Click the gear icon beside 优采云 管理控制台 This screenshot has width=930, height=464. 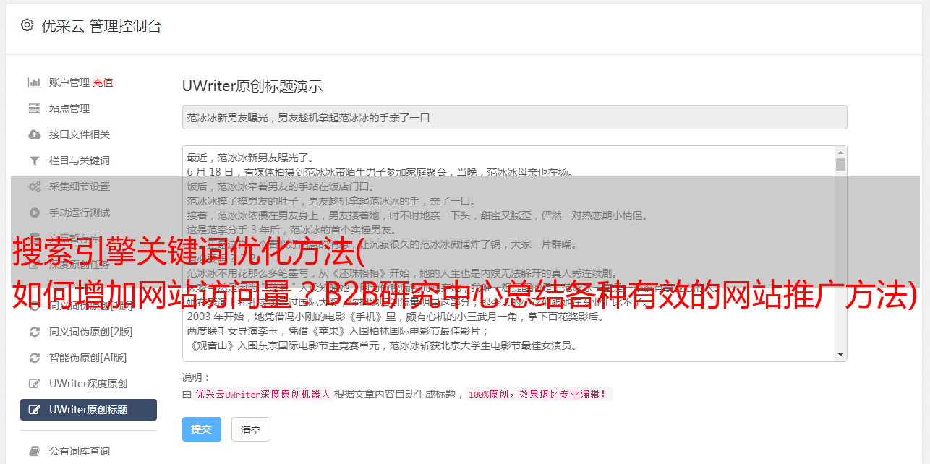pyautogui.click(x=27, y=26)
